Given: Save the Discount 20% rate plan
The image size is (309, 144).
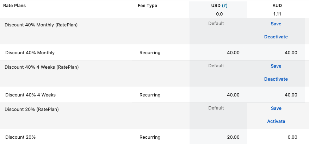Looking at the screenshot, I should click(276, 108).
